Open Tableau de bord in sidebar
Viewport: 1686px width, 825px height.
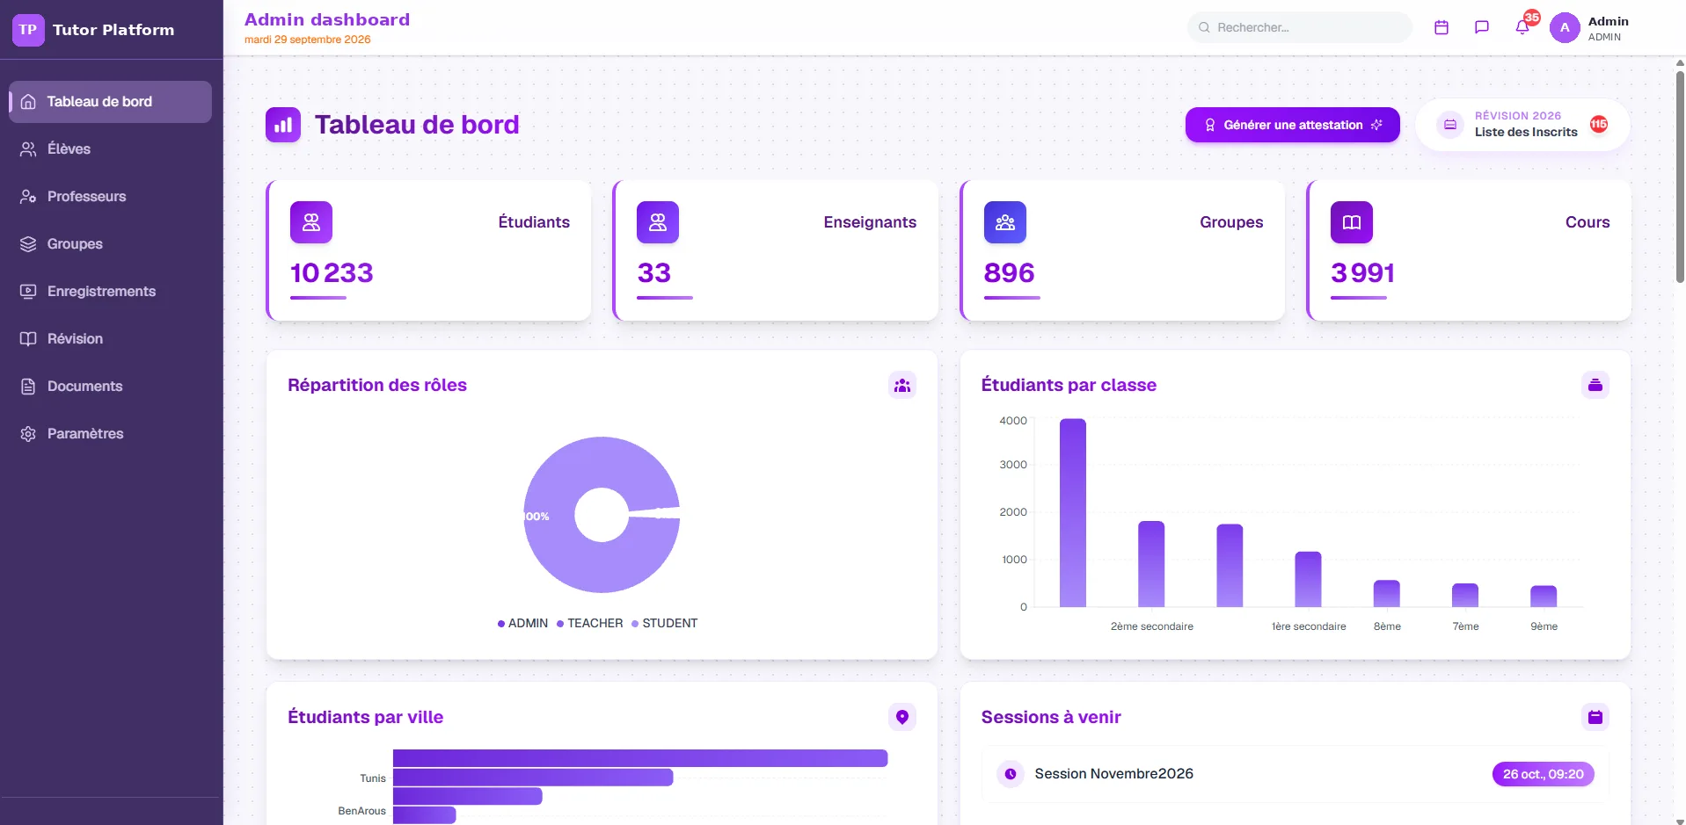110,102
